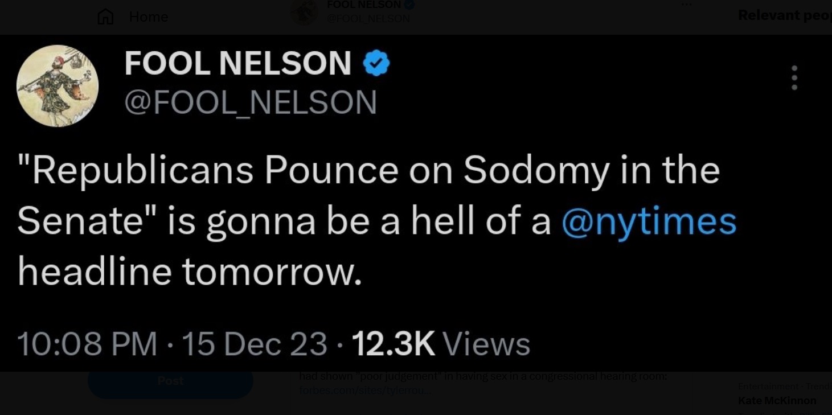Click the large FOOL NELSON display name
The image size is (832, 415).
click(x=237, y=63)
